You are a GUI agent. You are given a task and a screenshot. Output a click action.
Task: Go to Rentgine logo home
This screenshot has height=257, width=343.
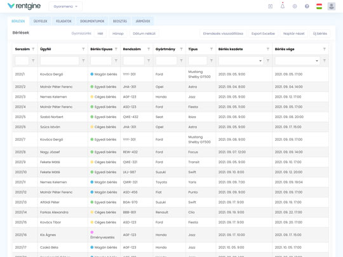click(x=24, y=6)
